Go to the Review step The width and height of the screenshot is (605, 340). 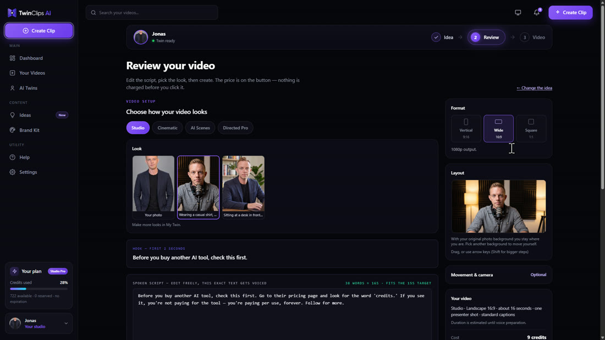[x=486, y=37]
